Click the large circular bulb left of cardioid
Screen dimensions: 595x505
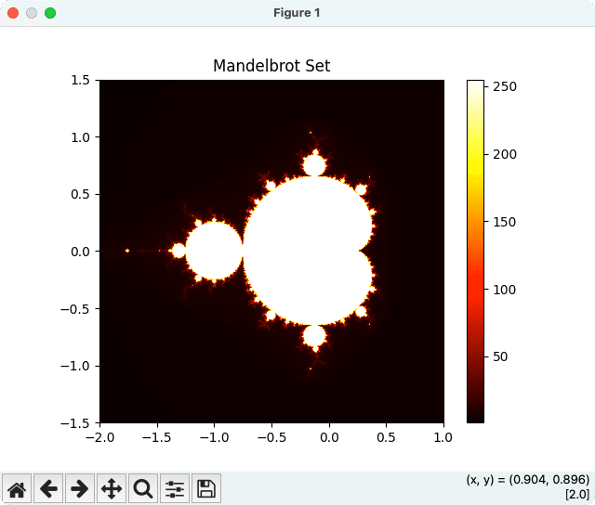[x=214, y=251]
